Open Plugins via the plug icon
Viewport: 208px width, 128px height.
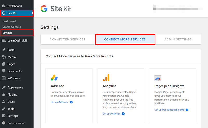coord(4,95)
